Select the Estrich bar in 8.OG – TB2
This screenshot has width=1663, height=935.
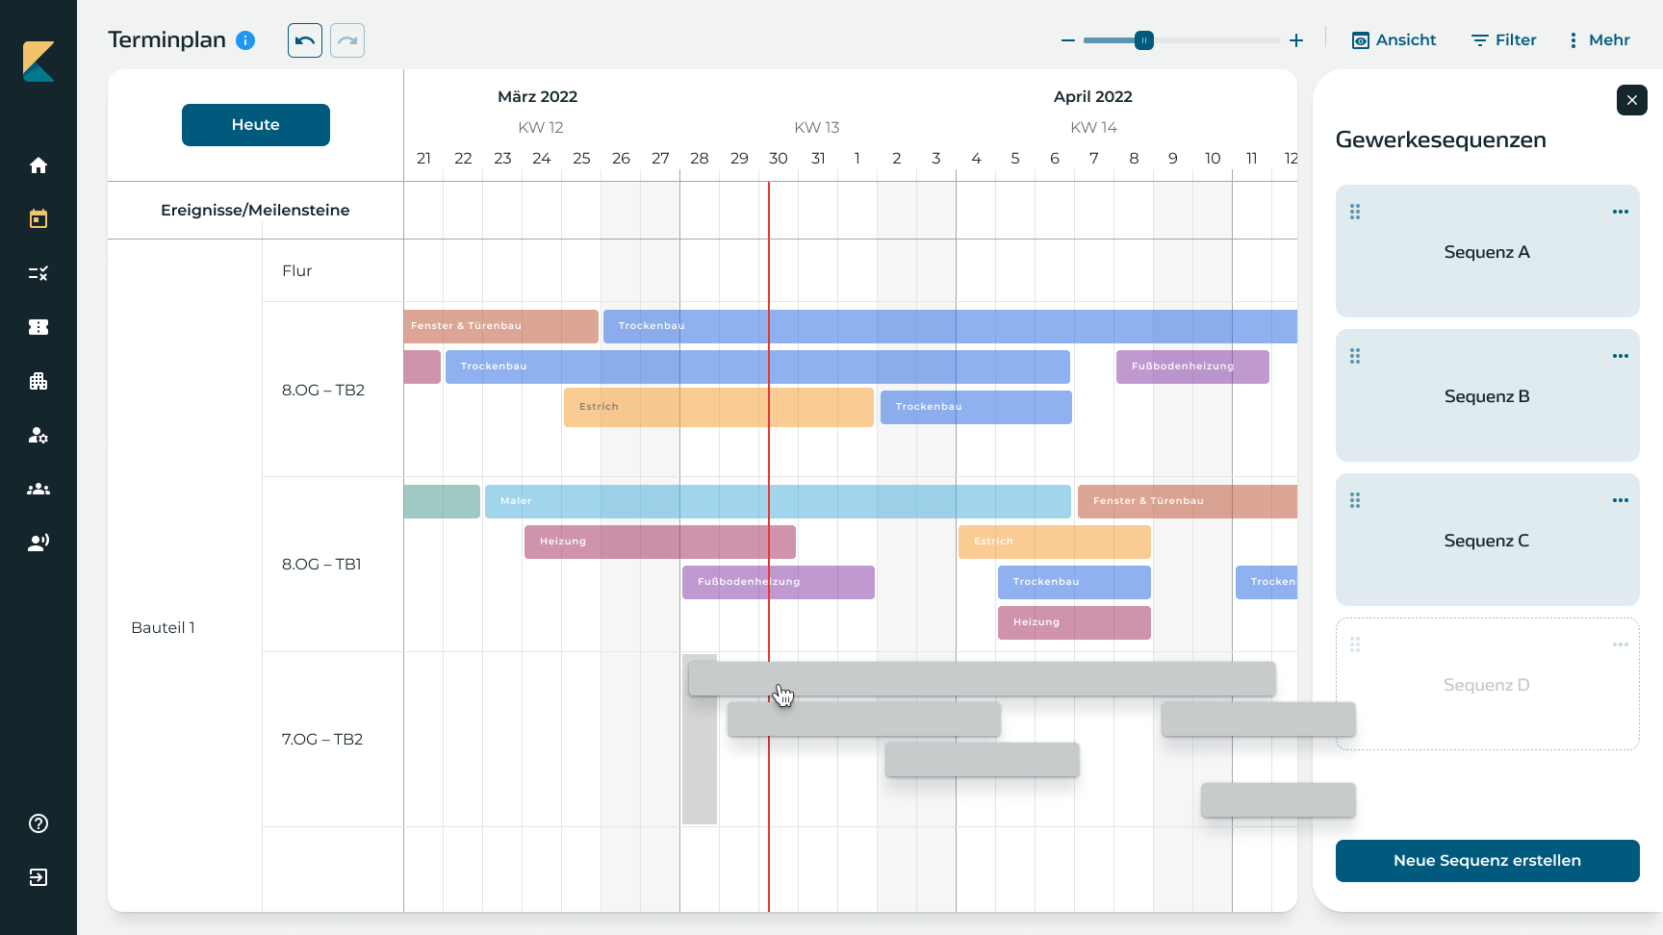click(719, 407)
